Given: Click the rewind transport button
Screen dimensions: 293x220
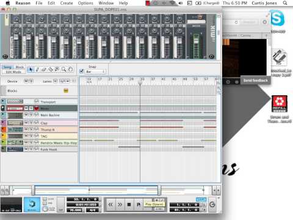Looking at the screenshot, I should point(110,204).
